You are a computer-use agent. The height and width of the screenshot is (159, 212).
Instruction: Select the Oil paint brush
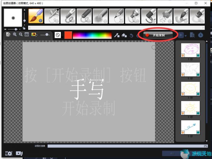[149, 16]
